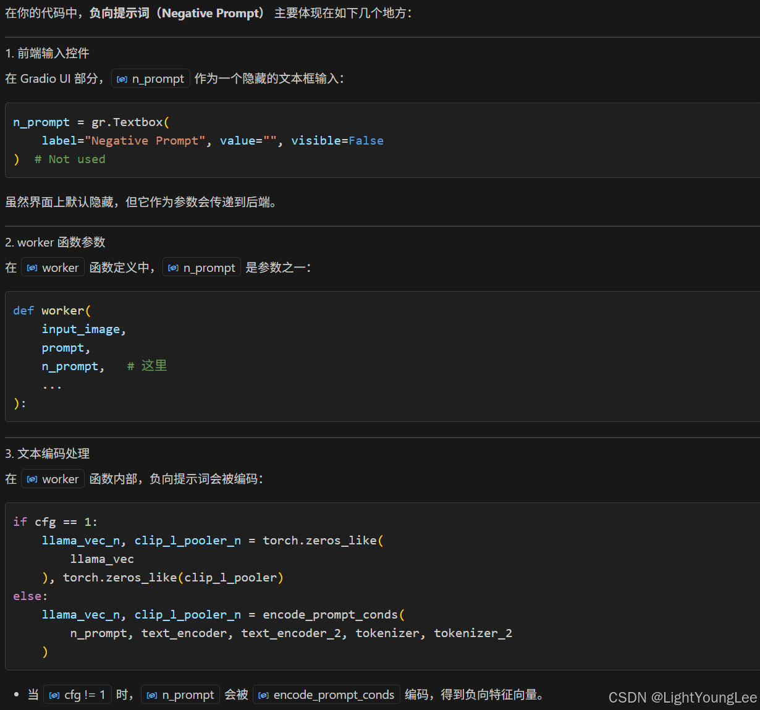The width and height of the screenshot is (760, 710).
Task: Click "encode_prompt_conds(" in the else branch code
Action: 334,615
